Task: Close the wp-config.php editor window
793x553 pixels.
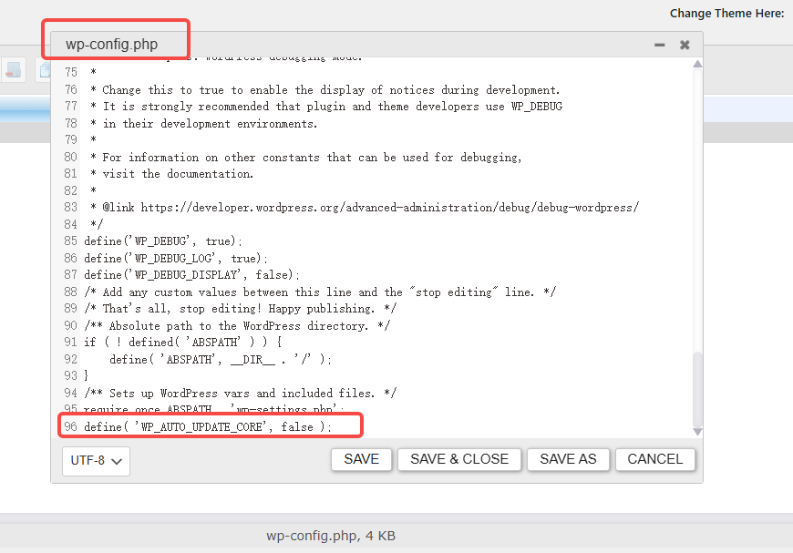Action: (x=685, y=43)
